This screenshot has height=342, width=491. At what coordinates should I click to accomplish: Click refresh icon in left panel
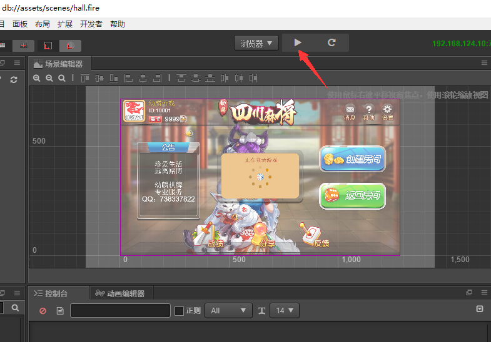point(14,80)
